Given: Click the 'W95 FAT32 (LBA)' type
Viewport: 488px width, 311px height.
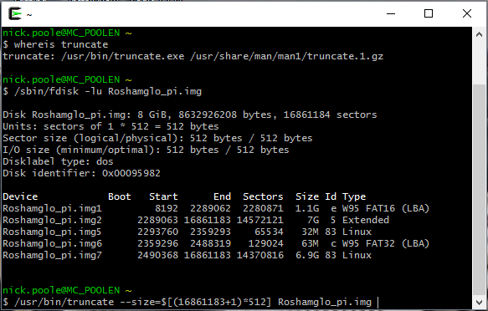Looking at the screenshot, I should [x=386, y=243].
